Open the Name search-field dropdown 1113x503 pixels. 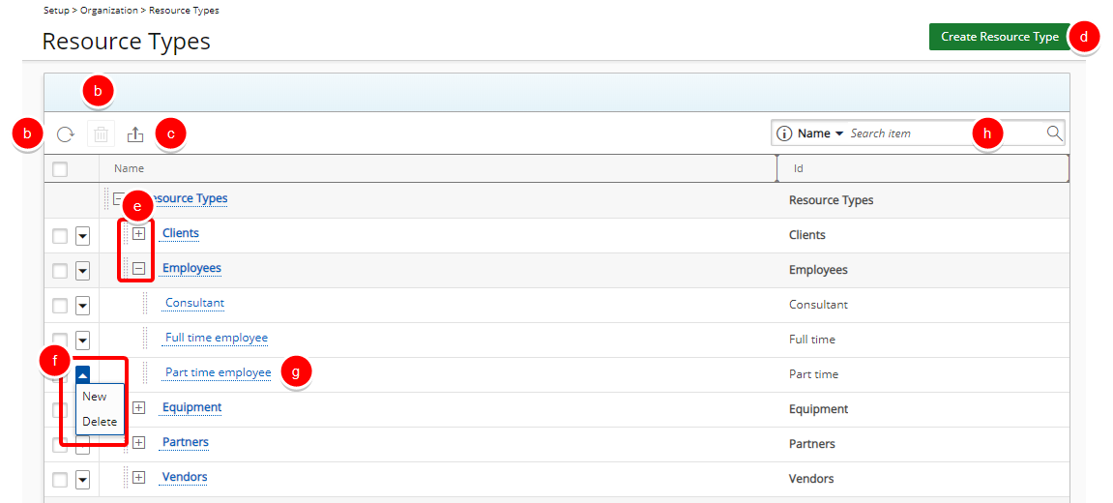[820, 133]
